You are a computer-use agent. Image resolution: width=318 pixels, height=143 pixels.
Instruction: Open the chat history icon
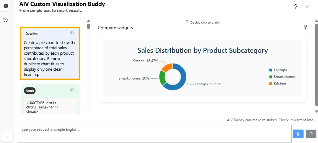tap(6, 20)
